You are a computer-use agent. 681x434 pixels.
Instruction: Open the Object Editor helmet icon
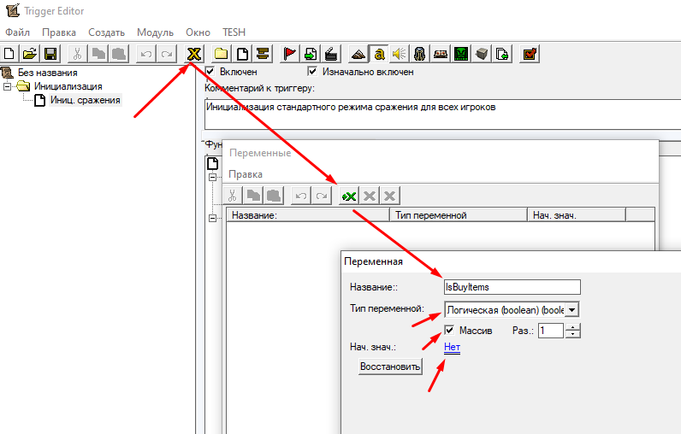(x=419, y=54)
